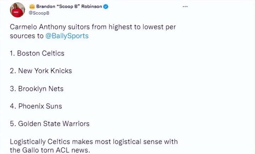Open Scoop B's profile avatar photo
Screen dimensions: 255x154
(17, 10)
